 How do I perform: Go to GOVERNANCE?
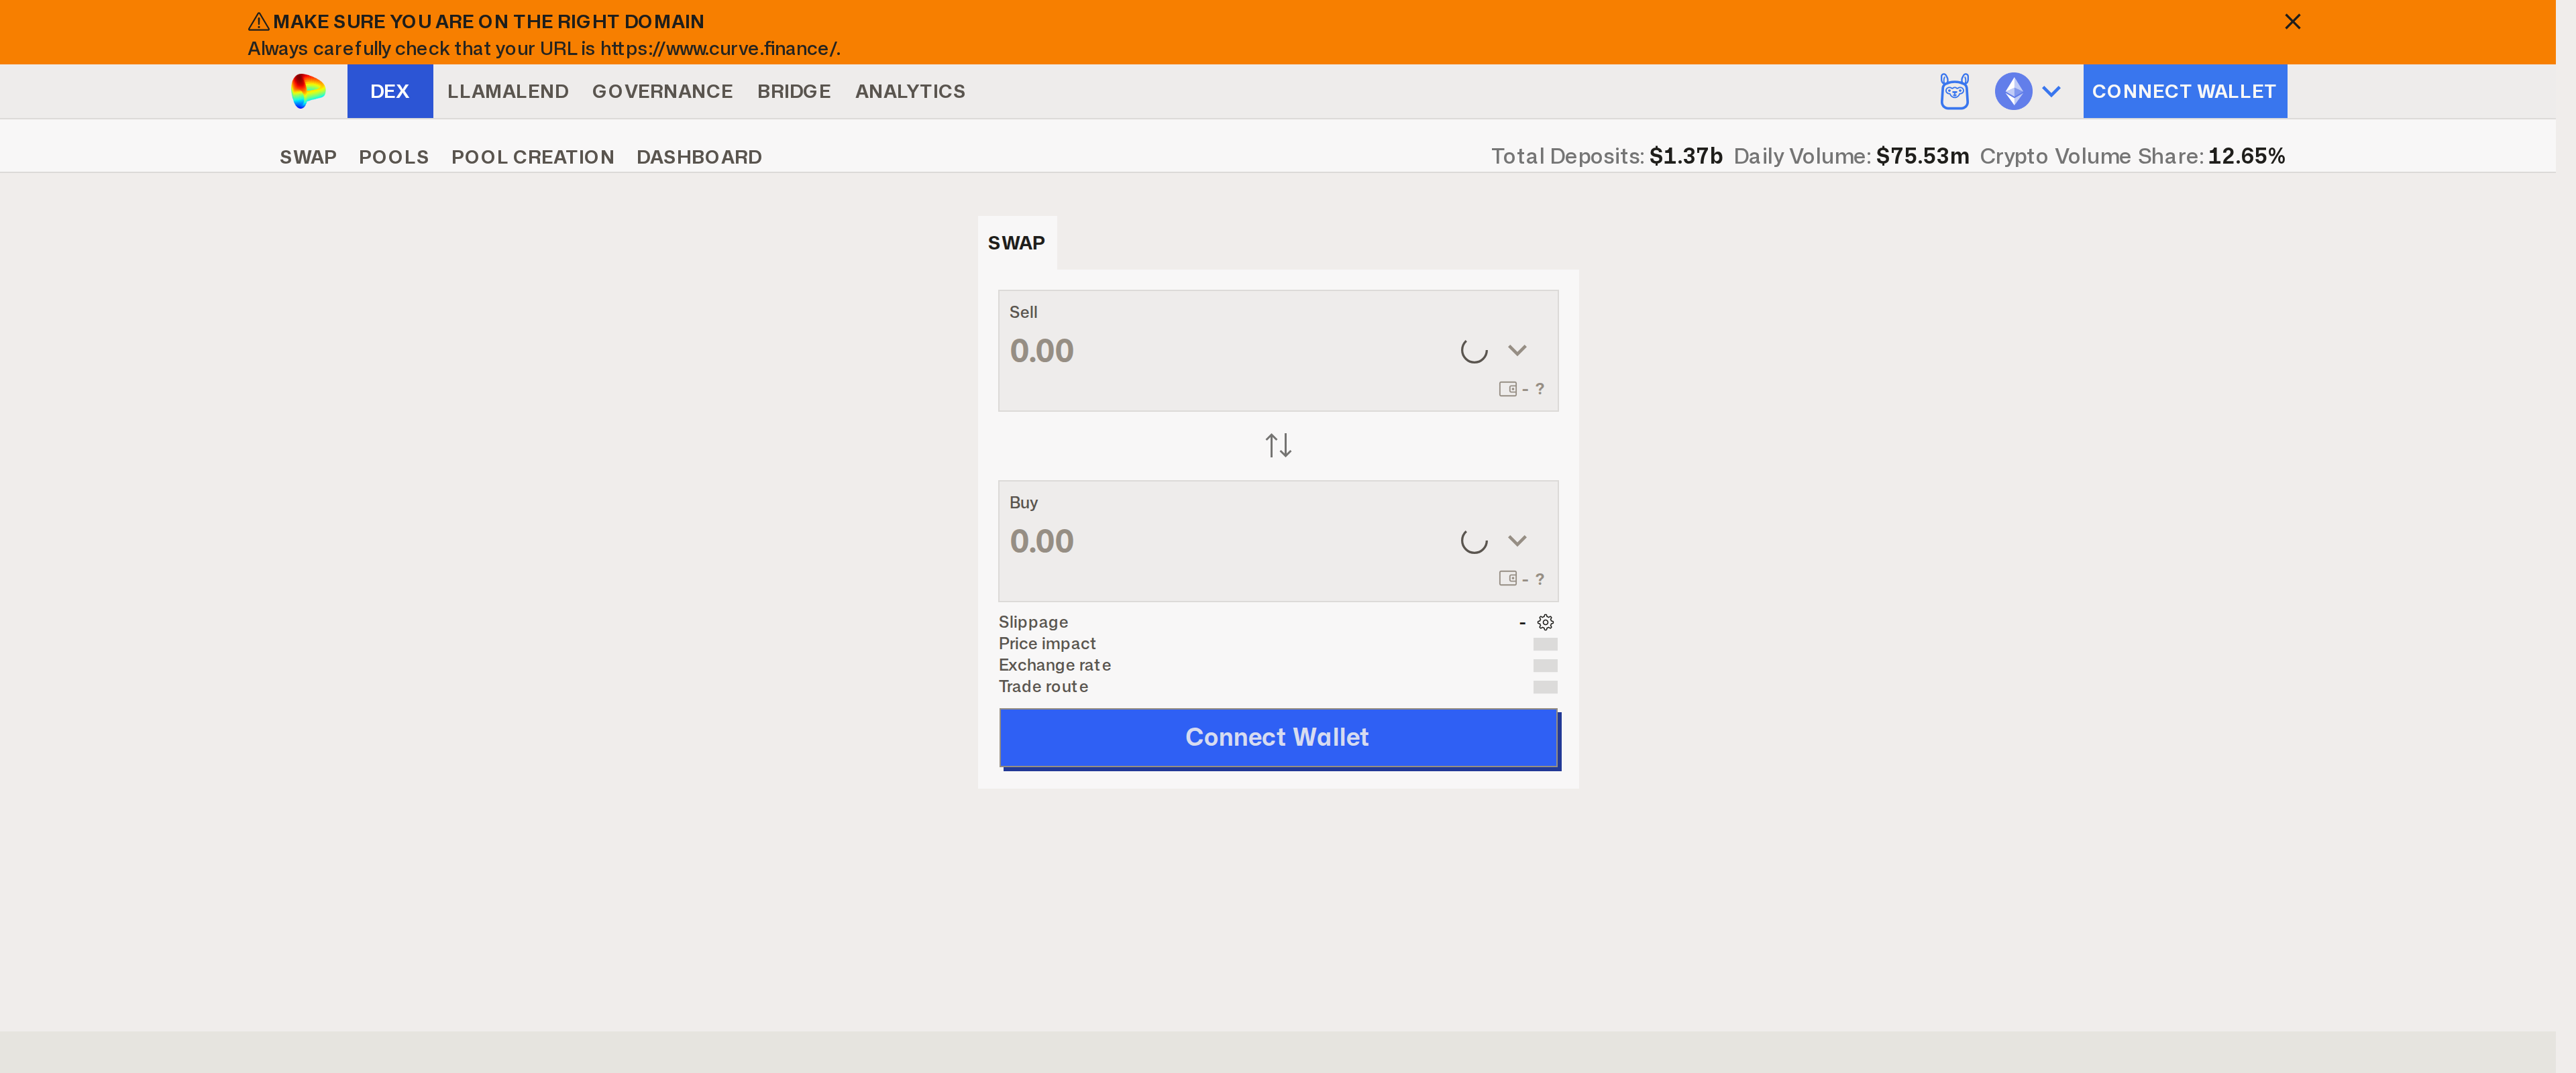(662, 91)
